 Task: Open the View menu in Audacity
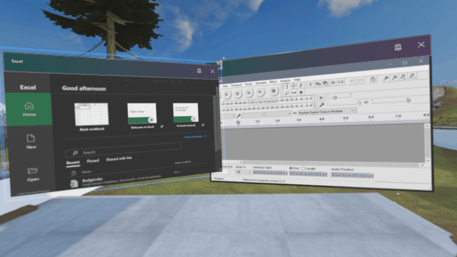pyautogui.click(x=225, y=86)
